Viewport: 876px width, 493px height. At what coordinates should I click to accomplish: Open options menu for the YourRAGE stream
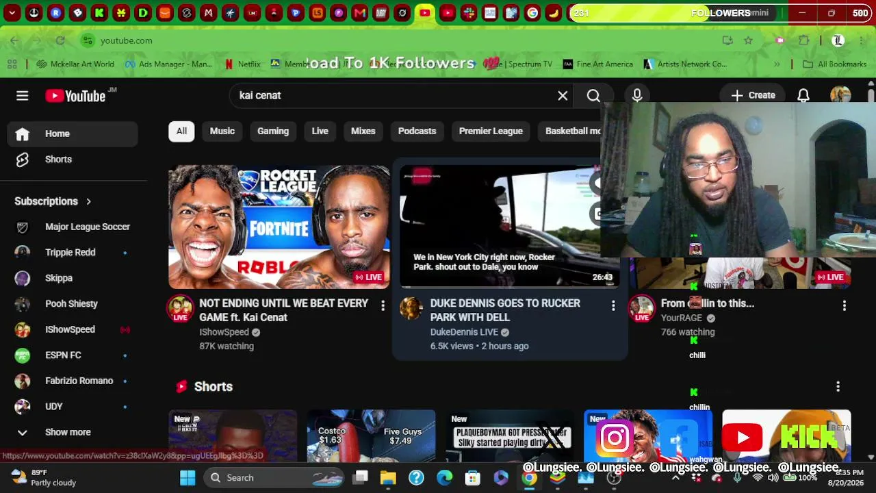tap(844, 306)
